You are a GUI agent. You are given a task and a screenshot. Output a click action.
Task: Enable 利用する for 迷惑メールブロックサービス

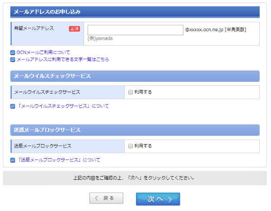pyautogui.click(x=131, y=146)
